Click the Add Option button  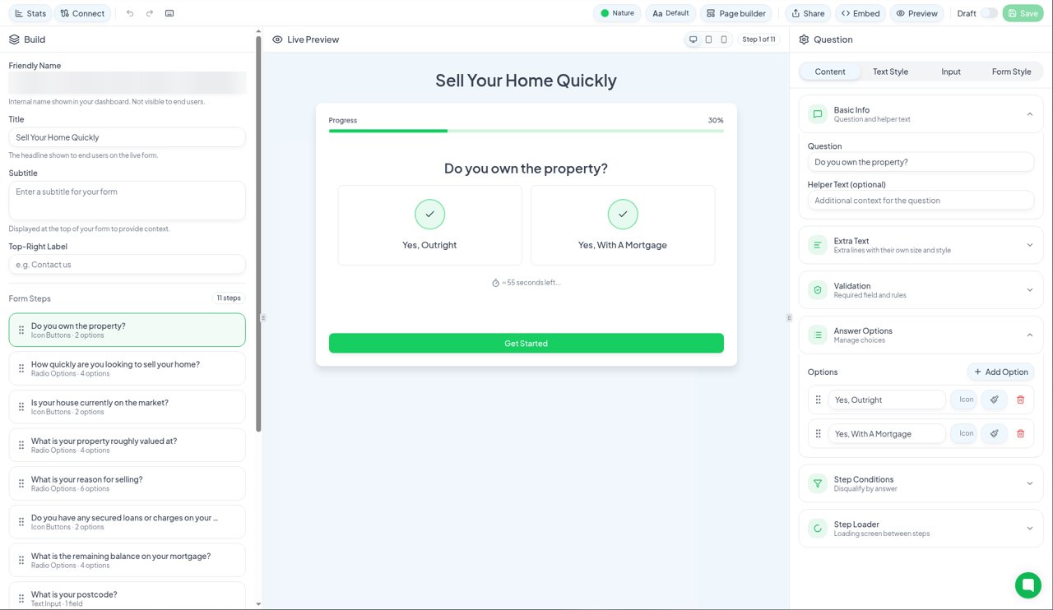1000,372
